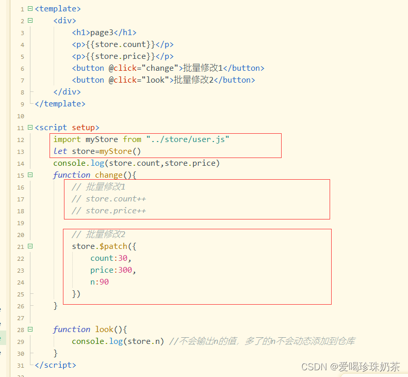408x377 pixels.
Task: Click the comment // 批量修改1
Action: (x=99, y=187)
